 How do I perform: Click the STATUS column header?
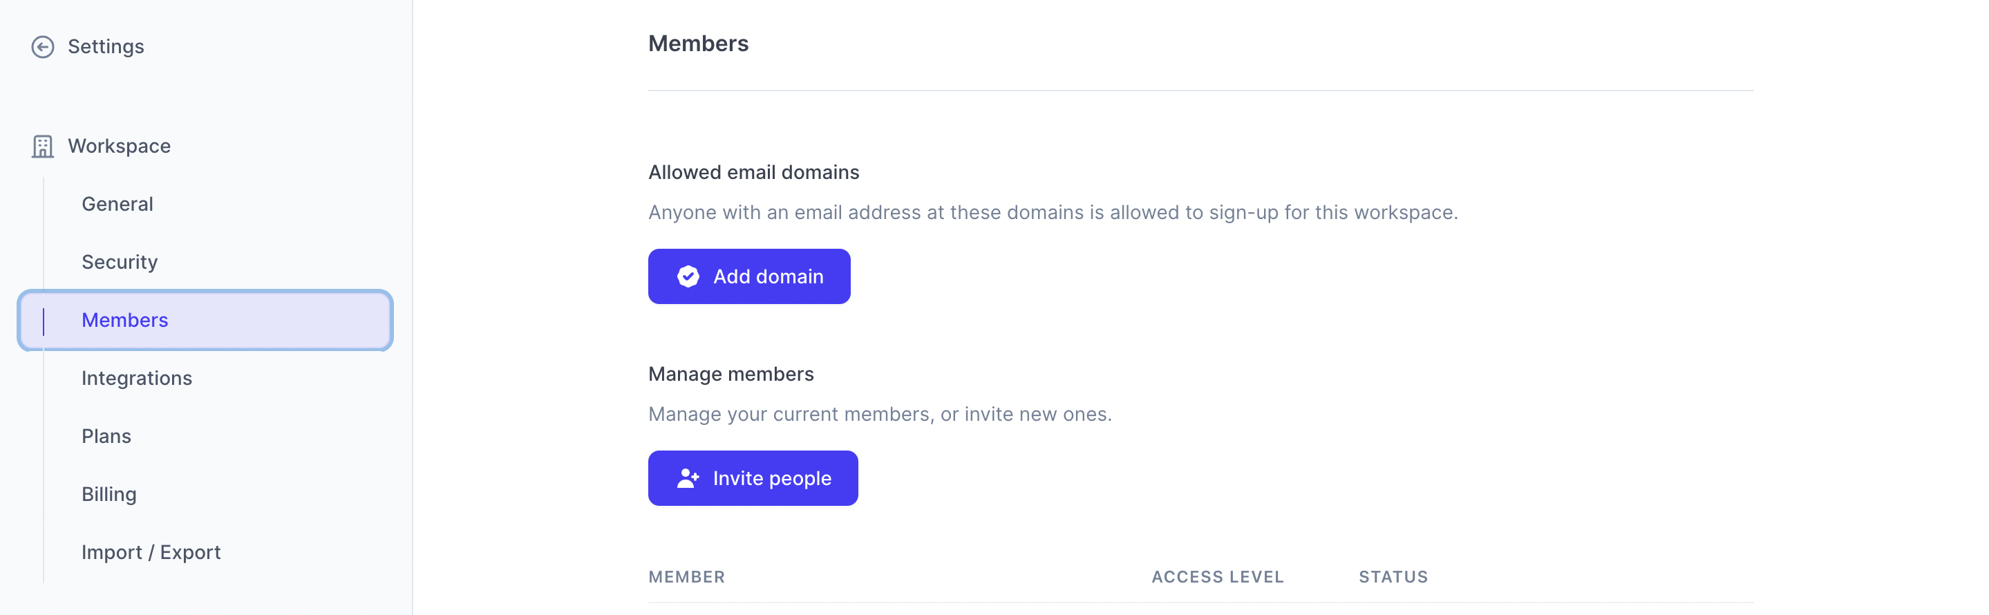pyautogui.click(x=1393, y=577)
